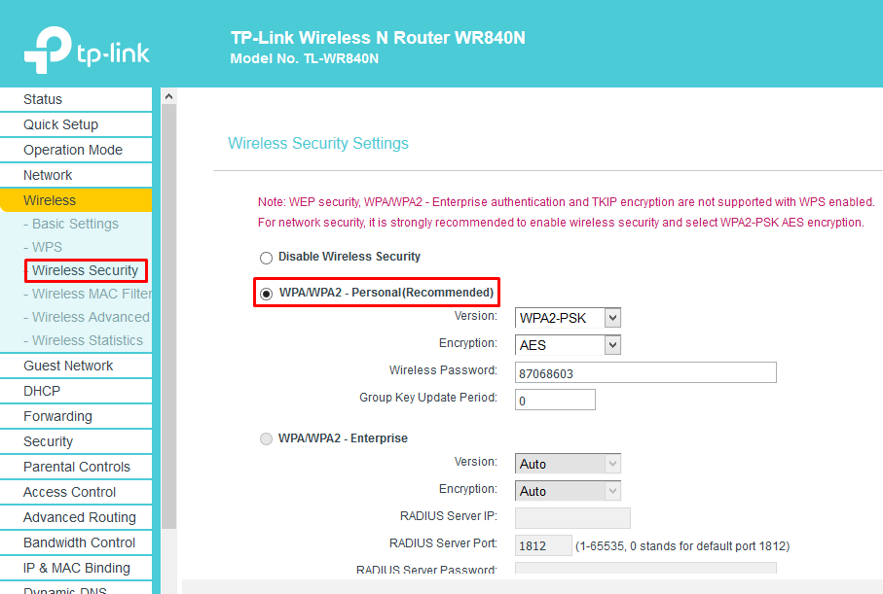Open Wireless MAC Filtering submenu

[88, 294]
